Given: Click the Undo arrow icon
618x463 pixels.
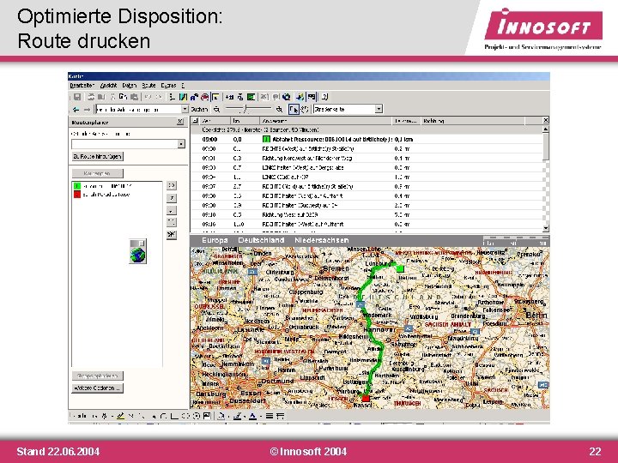Looking at the screenshot, I should pos(148,97).
